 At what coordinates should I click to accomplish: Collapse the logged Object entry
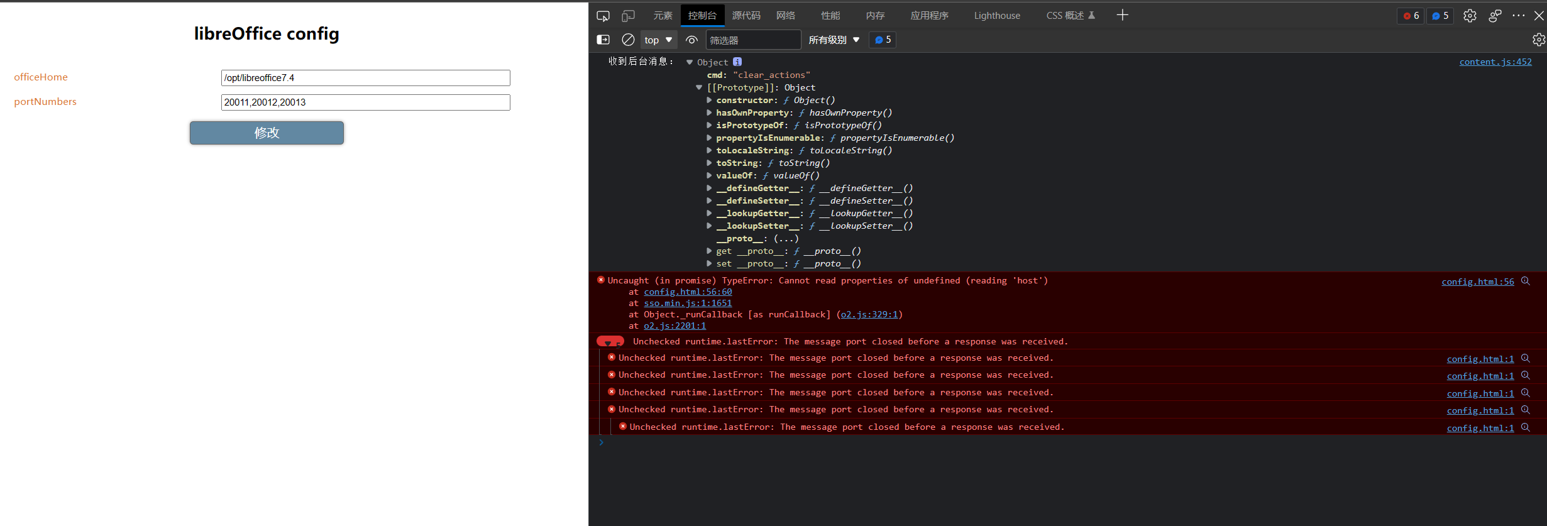click(x=690, y=62)
